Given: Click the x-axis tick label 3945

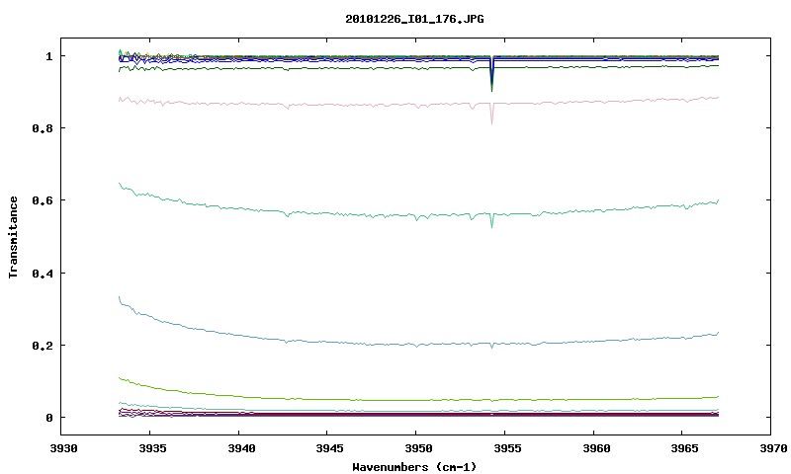Looking at the screenshot, I should click(330, 448).
